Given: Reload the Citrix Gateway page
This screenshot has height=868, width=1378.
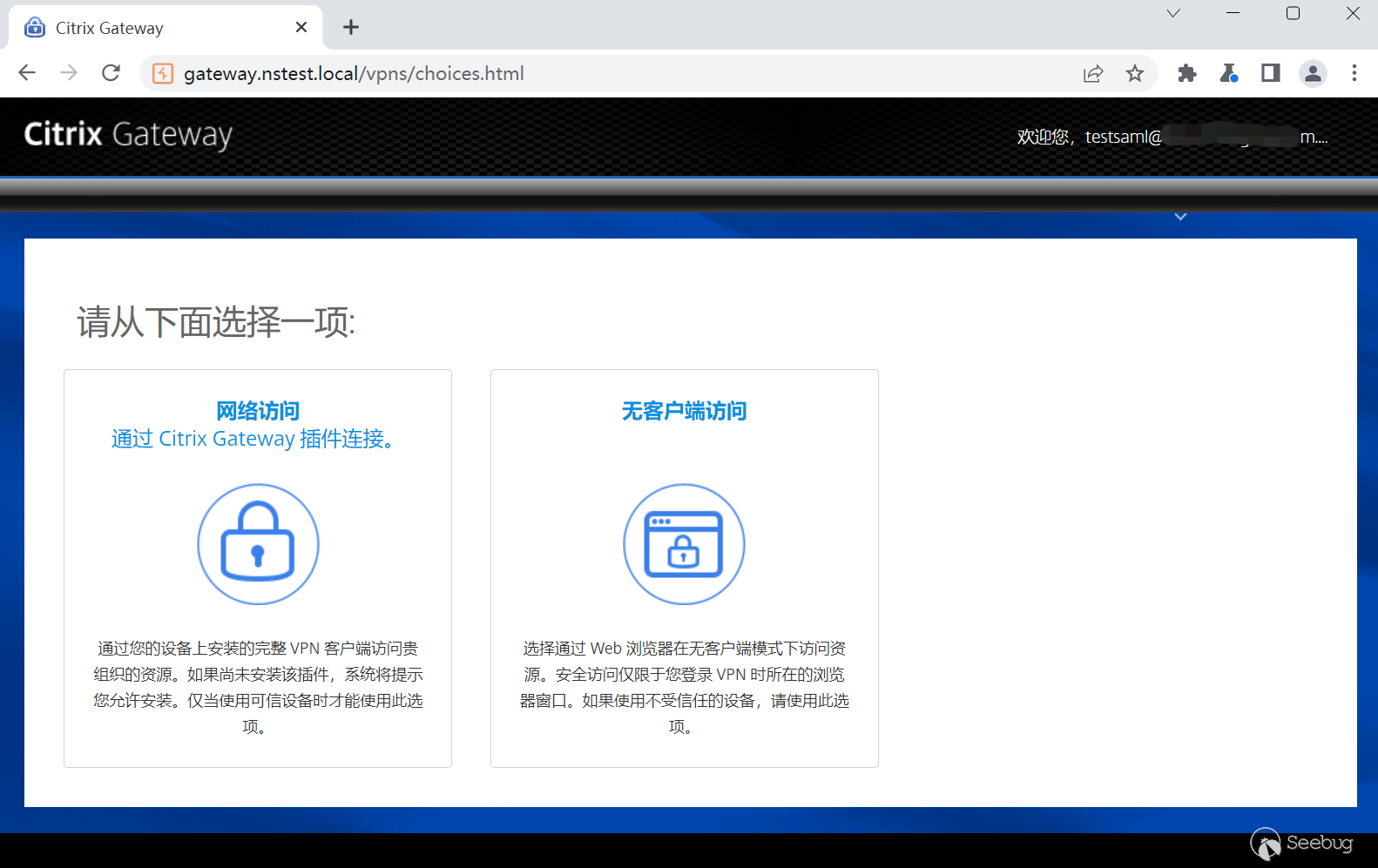Looking at the screenshot, I should point(111,73).
